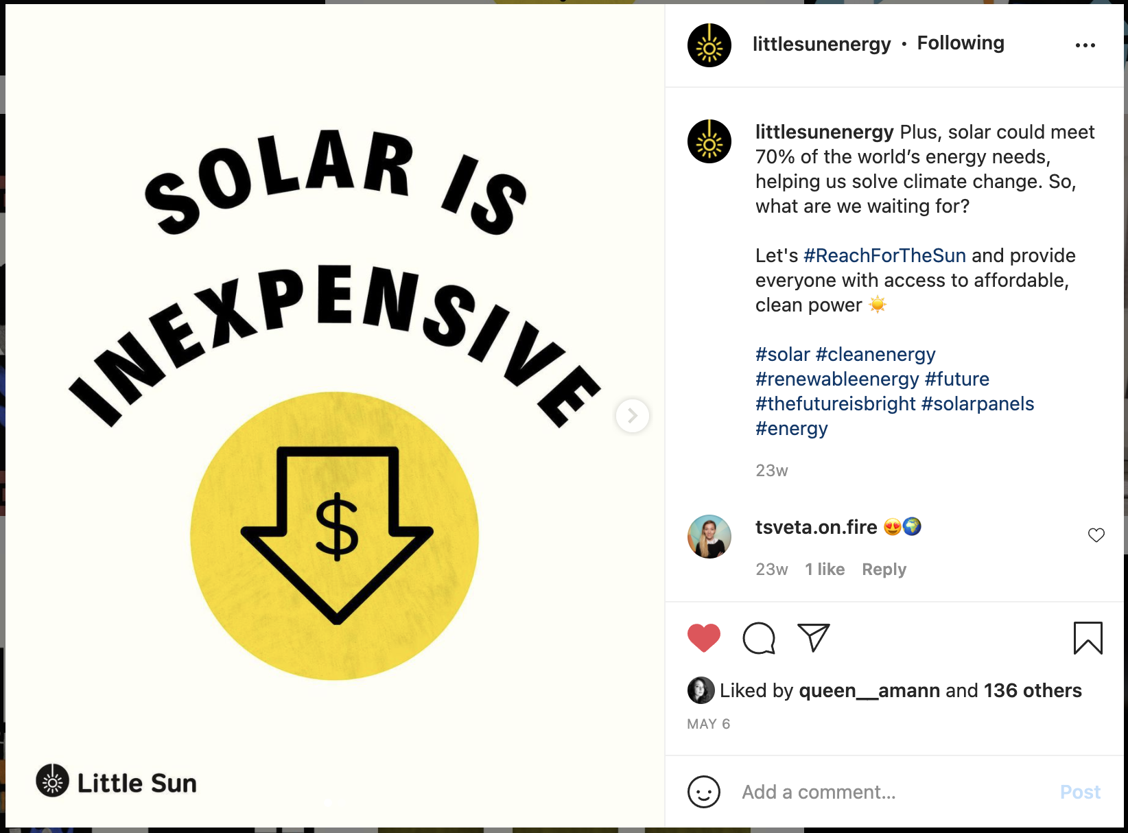This screenshot has width=1128, height=833.
Task: Open the emoji picker smiley icon
Action: pyautogui.click(x=703, y=792)
